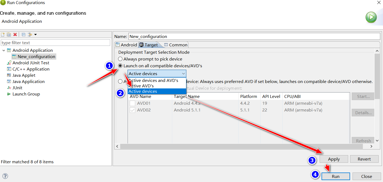The image size is (383, 182).
Task: Click 'Filter matched 8 of 8 items' text
Action: pos(27,162)
